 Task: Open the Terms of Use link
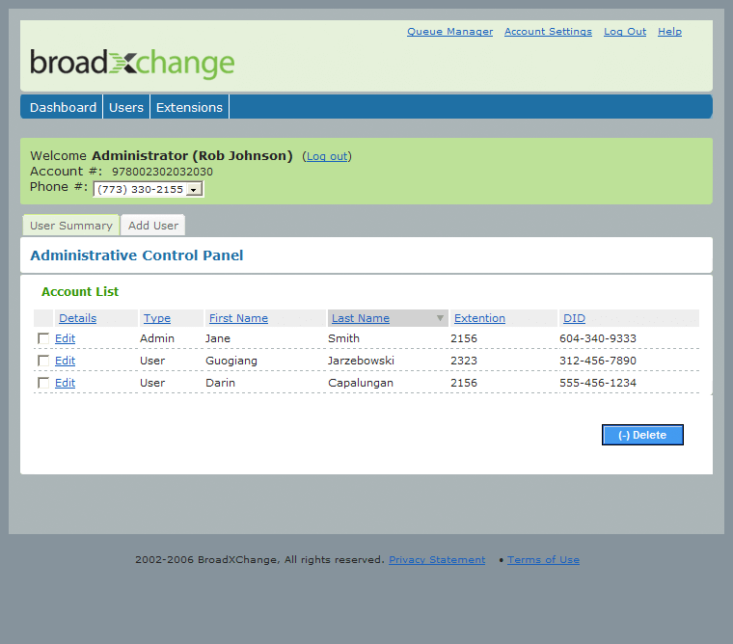pyautogui.click(x=543, y=559)
